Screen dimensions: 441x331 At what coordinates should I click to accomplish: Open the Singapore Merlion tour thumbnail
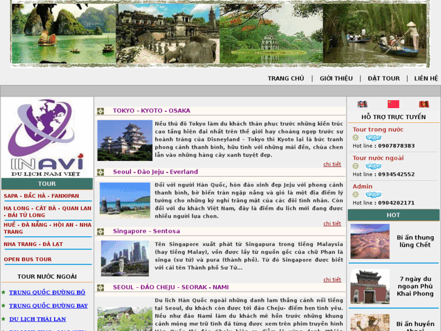[125, 258]
